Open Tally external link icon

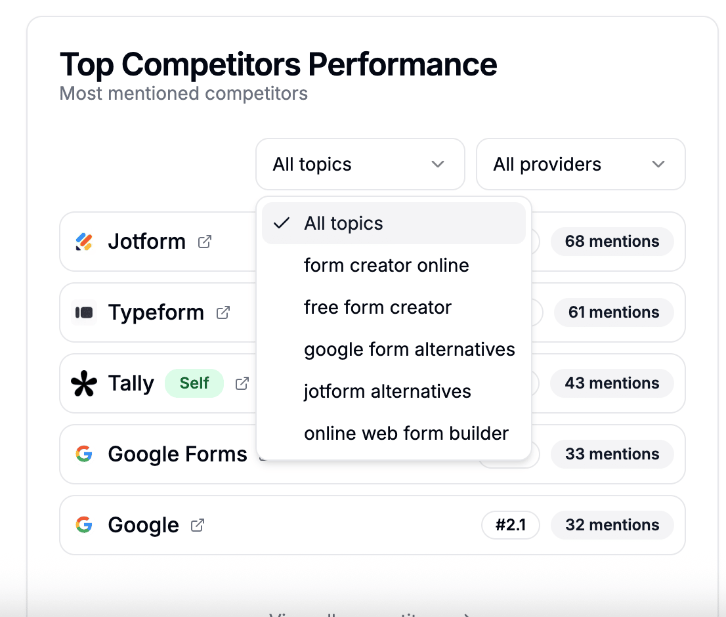point(242,383)
